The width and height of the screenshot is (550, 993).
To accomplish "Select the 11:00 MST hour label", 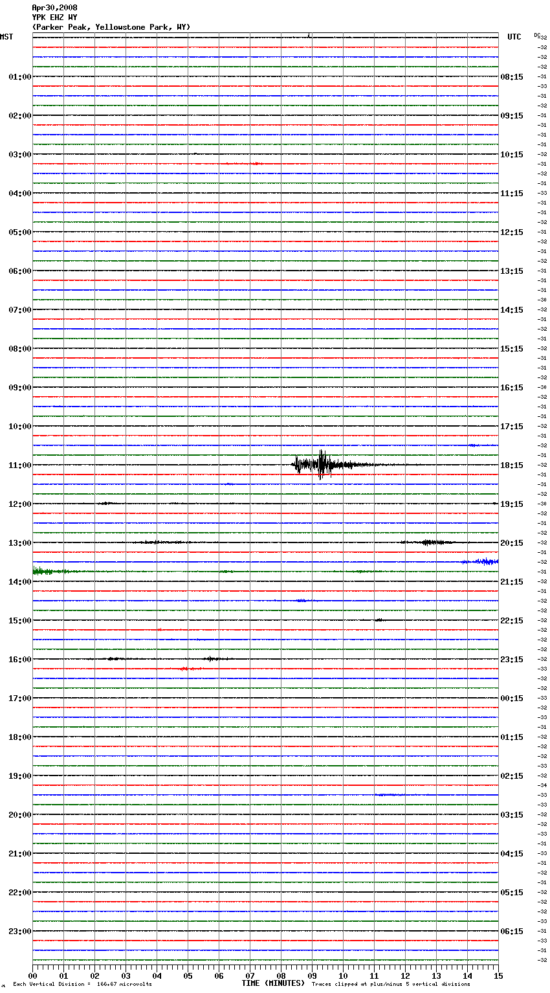I will (x=19, y=465).
